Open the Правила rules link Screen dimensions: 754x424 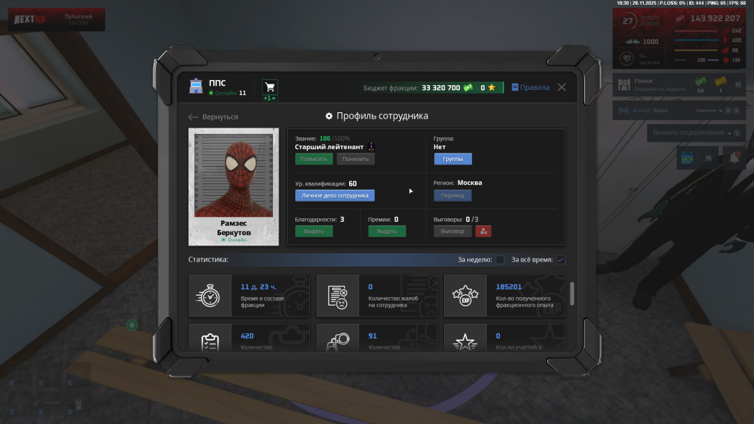pyautogui.click(x=531, y=88)
